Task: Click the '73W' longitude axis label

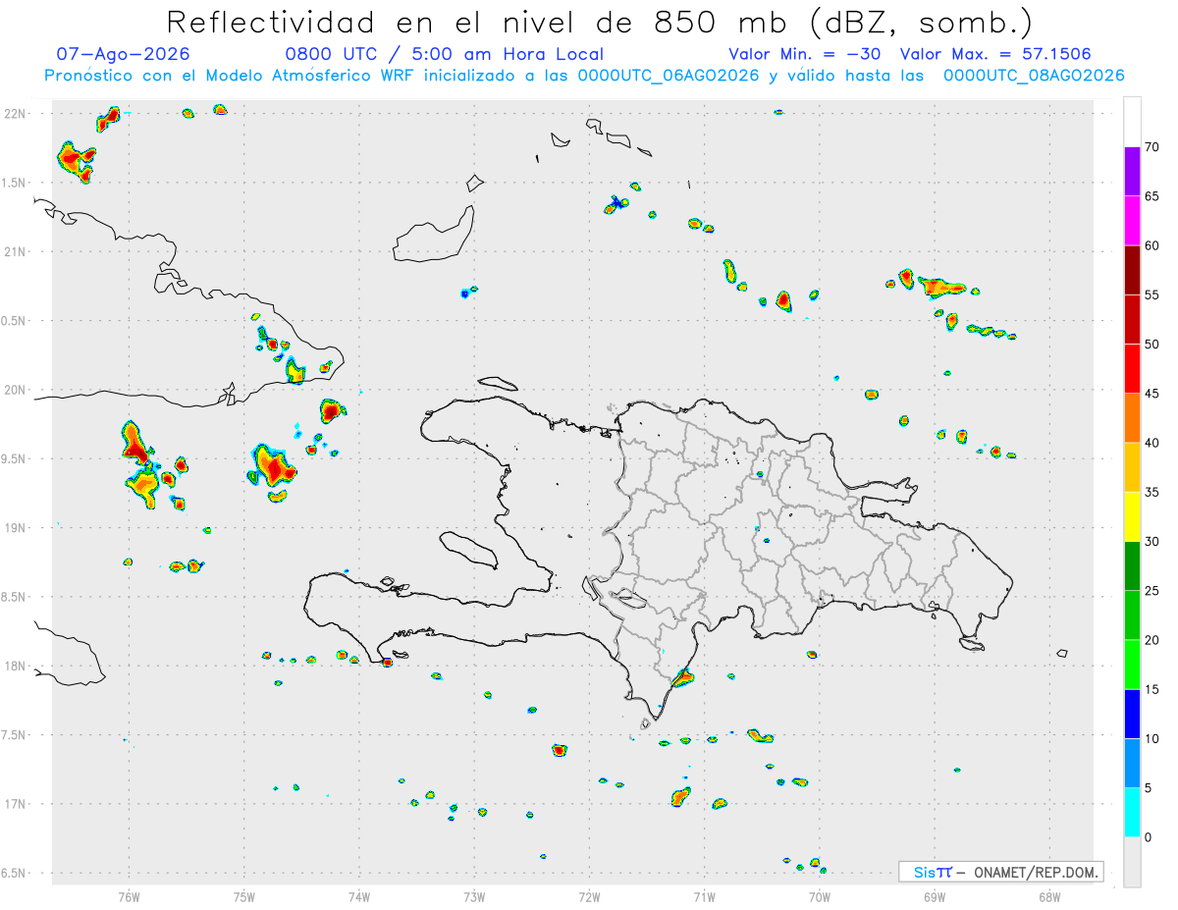Action: click(x=474, y=897)
